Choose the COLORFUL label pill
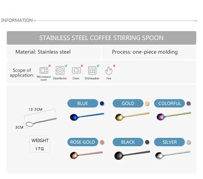 [169, 103]
